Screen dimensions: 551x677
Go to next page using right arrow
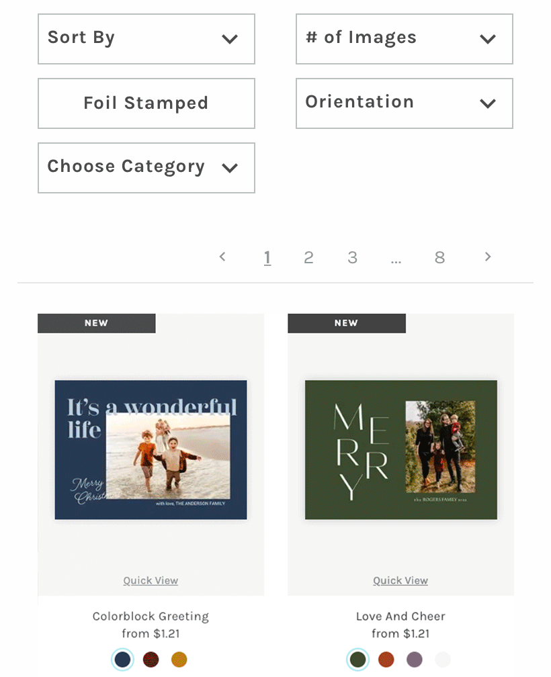pyautogui.click(x=488, y=257)
